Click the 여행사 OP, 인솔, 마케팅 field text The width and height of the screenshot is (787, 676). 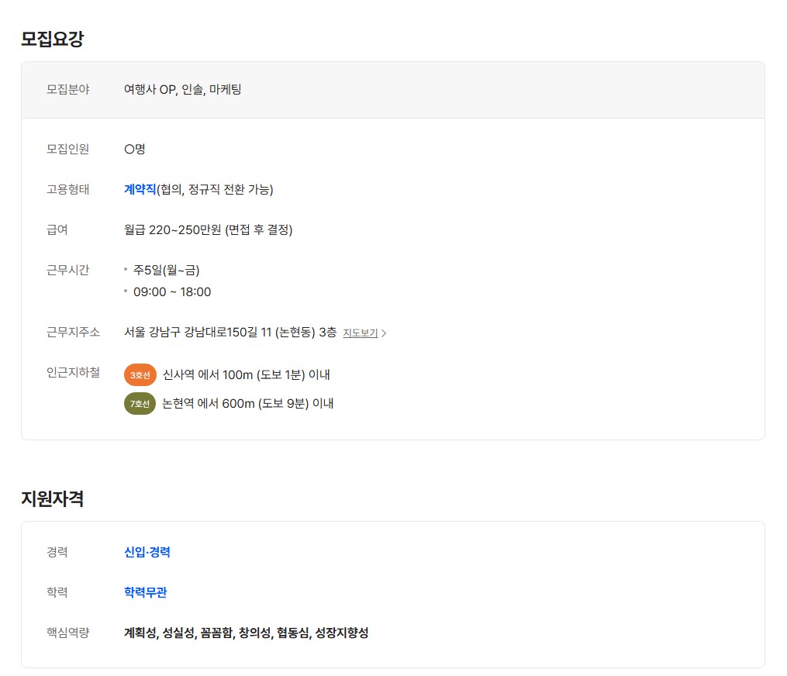(x=183, y=89)
